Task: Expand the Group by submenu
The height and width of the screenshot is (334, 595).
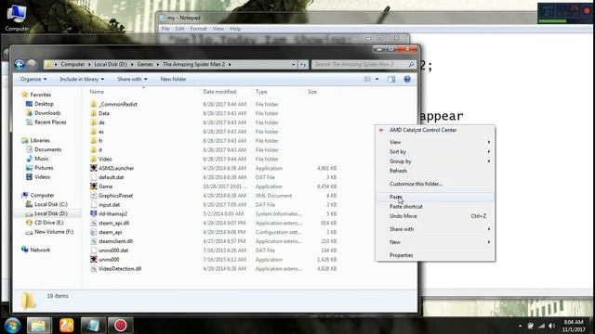Action: pos(435,161)
